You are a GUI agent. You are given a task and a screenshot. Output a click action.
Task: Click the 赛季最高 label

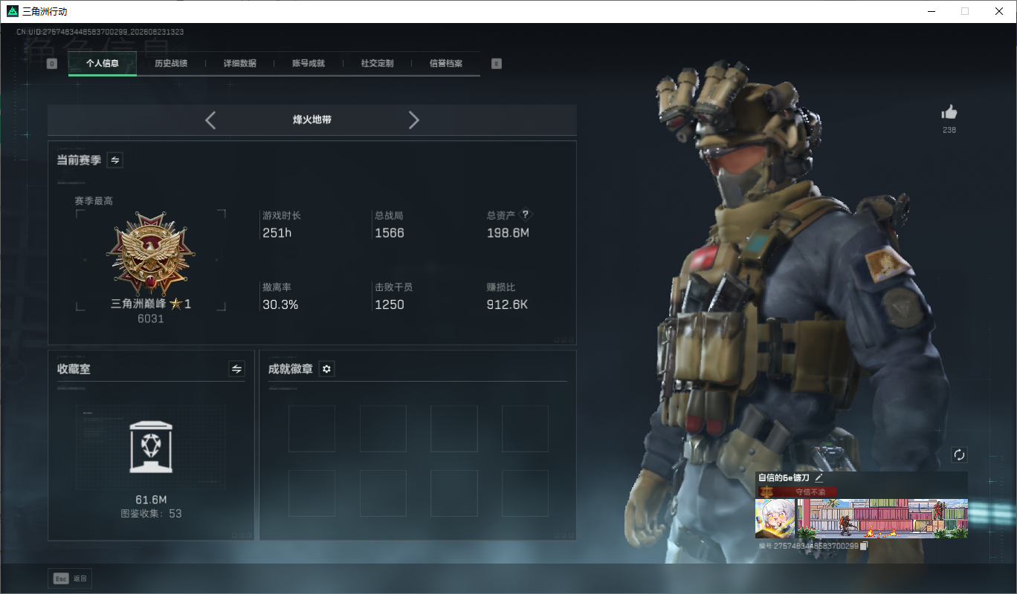[x=94, y=200]
